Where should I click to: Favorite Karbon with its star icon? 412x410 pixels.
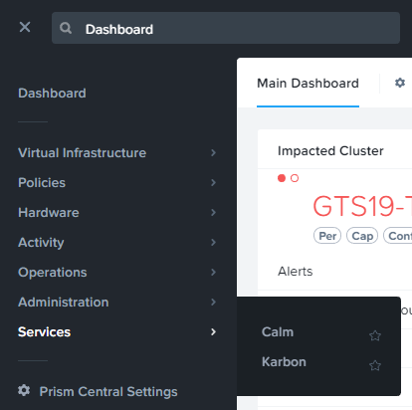pyautogui.click(x=375, y=365)
